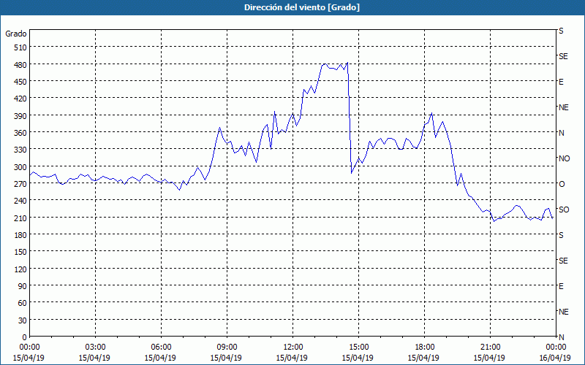Screen dimensions: 585x365
Task: Select the 'O' compass label on the right axis
Action: click(x=562, y=184)
